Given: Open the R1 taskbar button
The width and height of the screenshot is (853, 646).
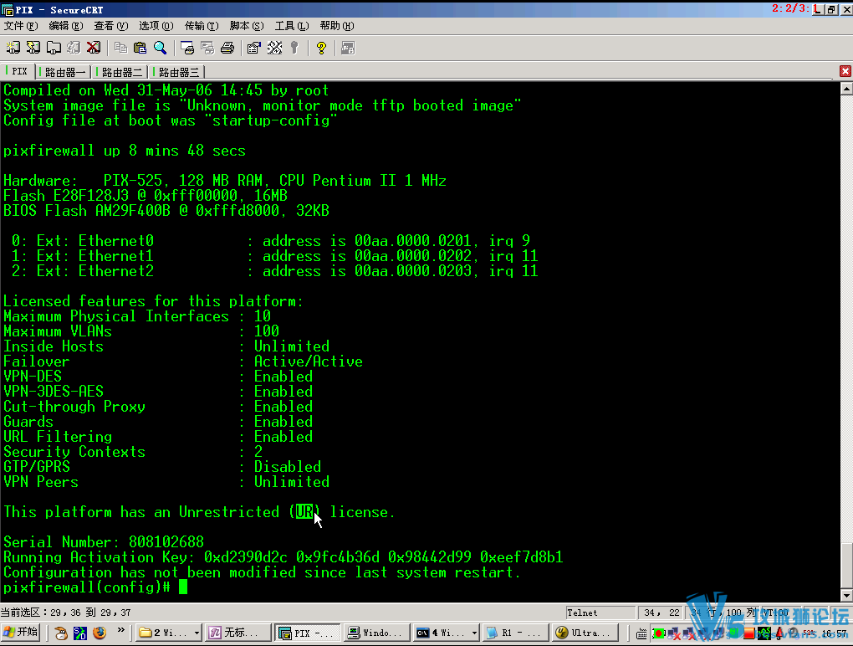Looking at the screenshot, I should pyautogui.click(x=516, y=633).
